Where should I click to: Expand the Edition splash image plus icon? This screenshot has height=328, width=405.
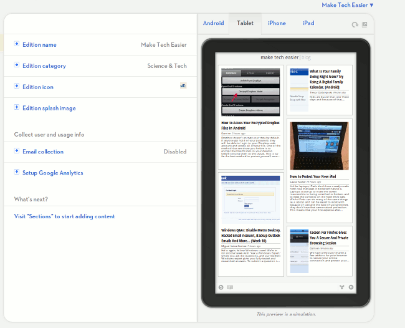click(17, 107)
